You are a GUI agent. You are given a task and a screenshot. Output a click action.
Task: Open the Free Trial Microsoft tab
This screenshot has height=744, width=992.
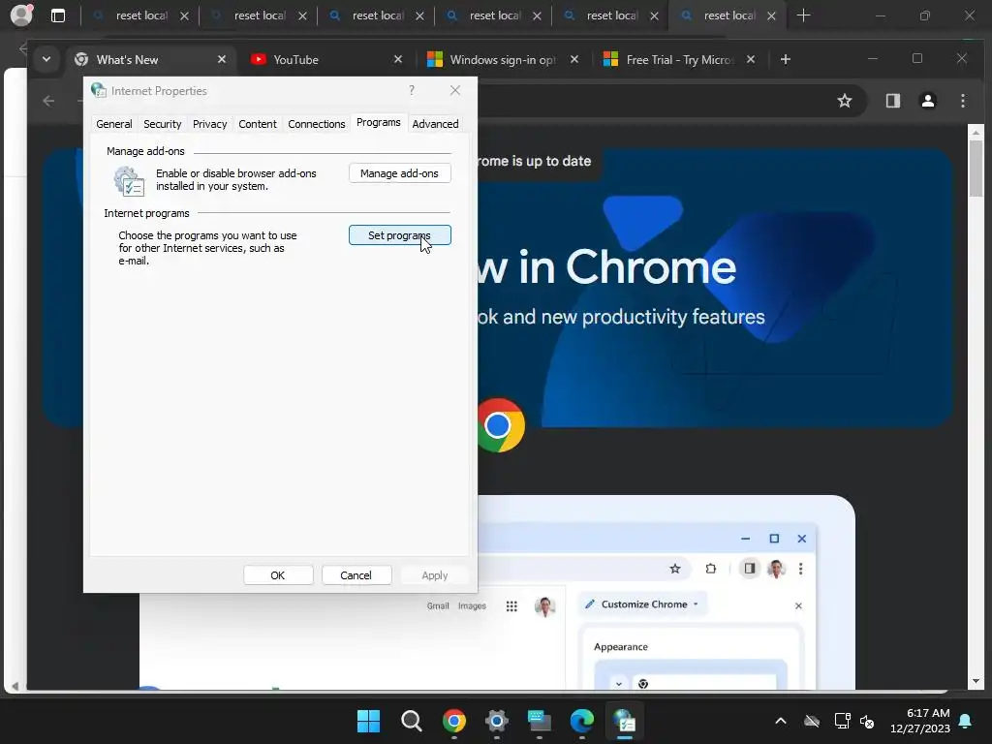point(679,59)
